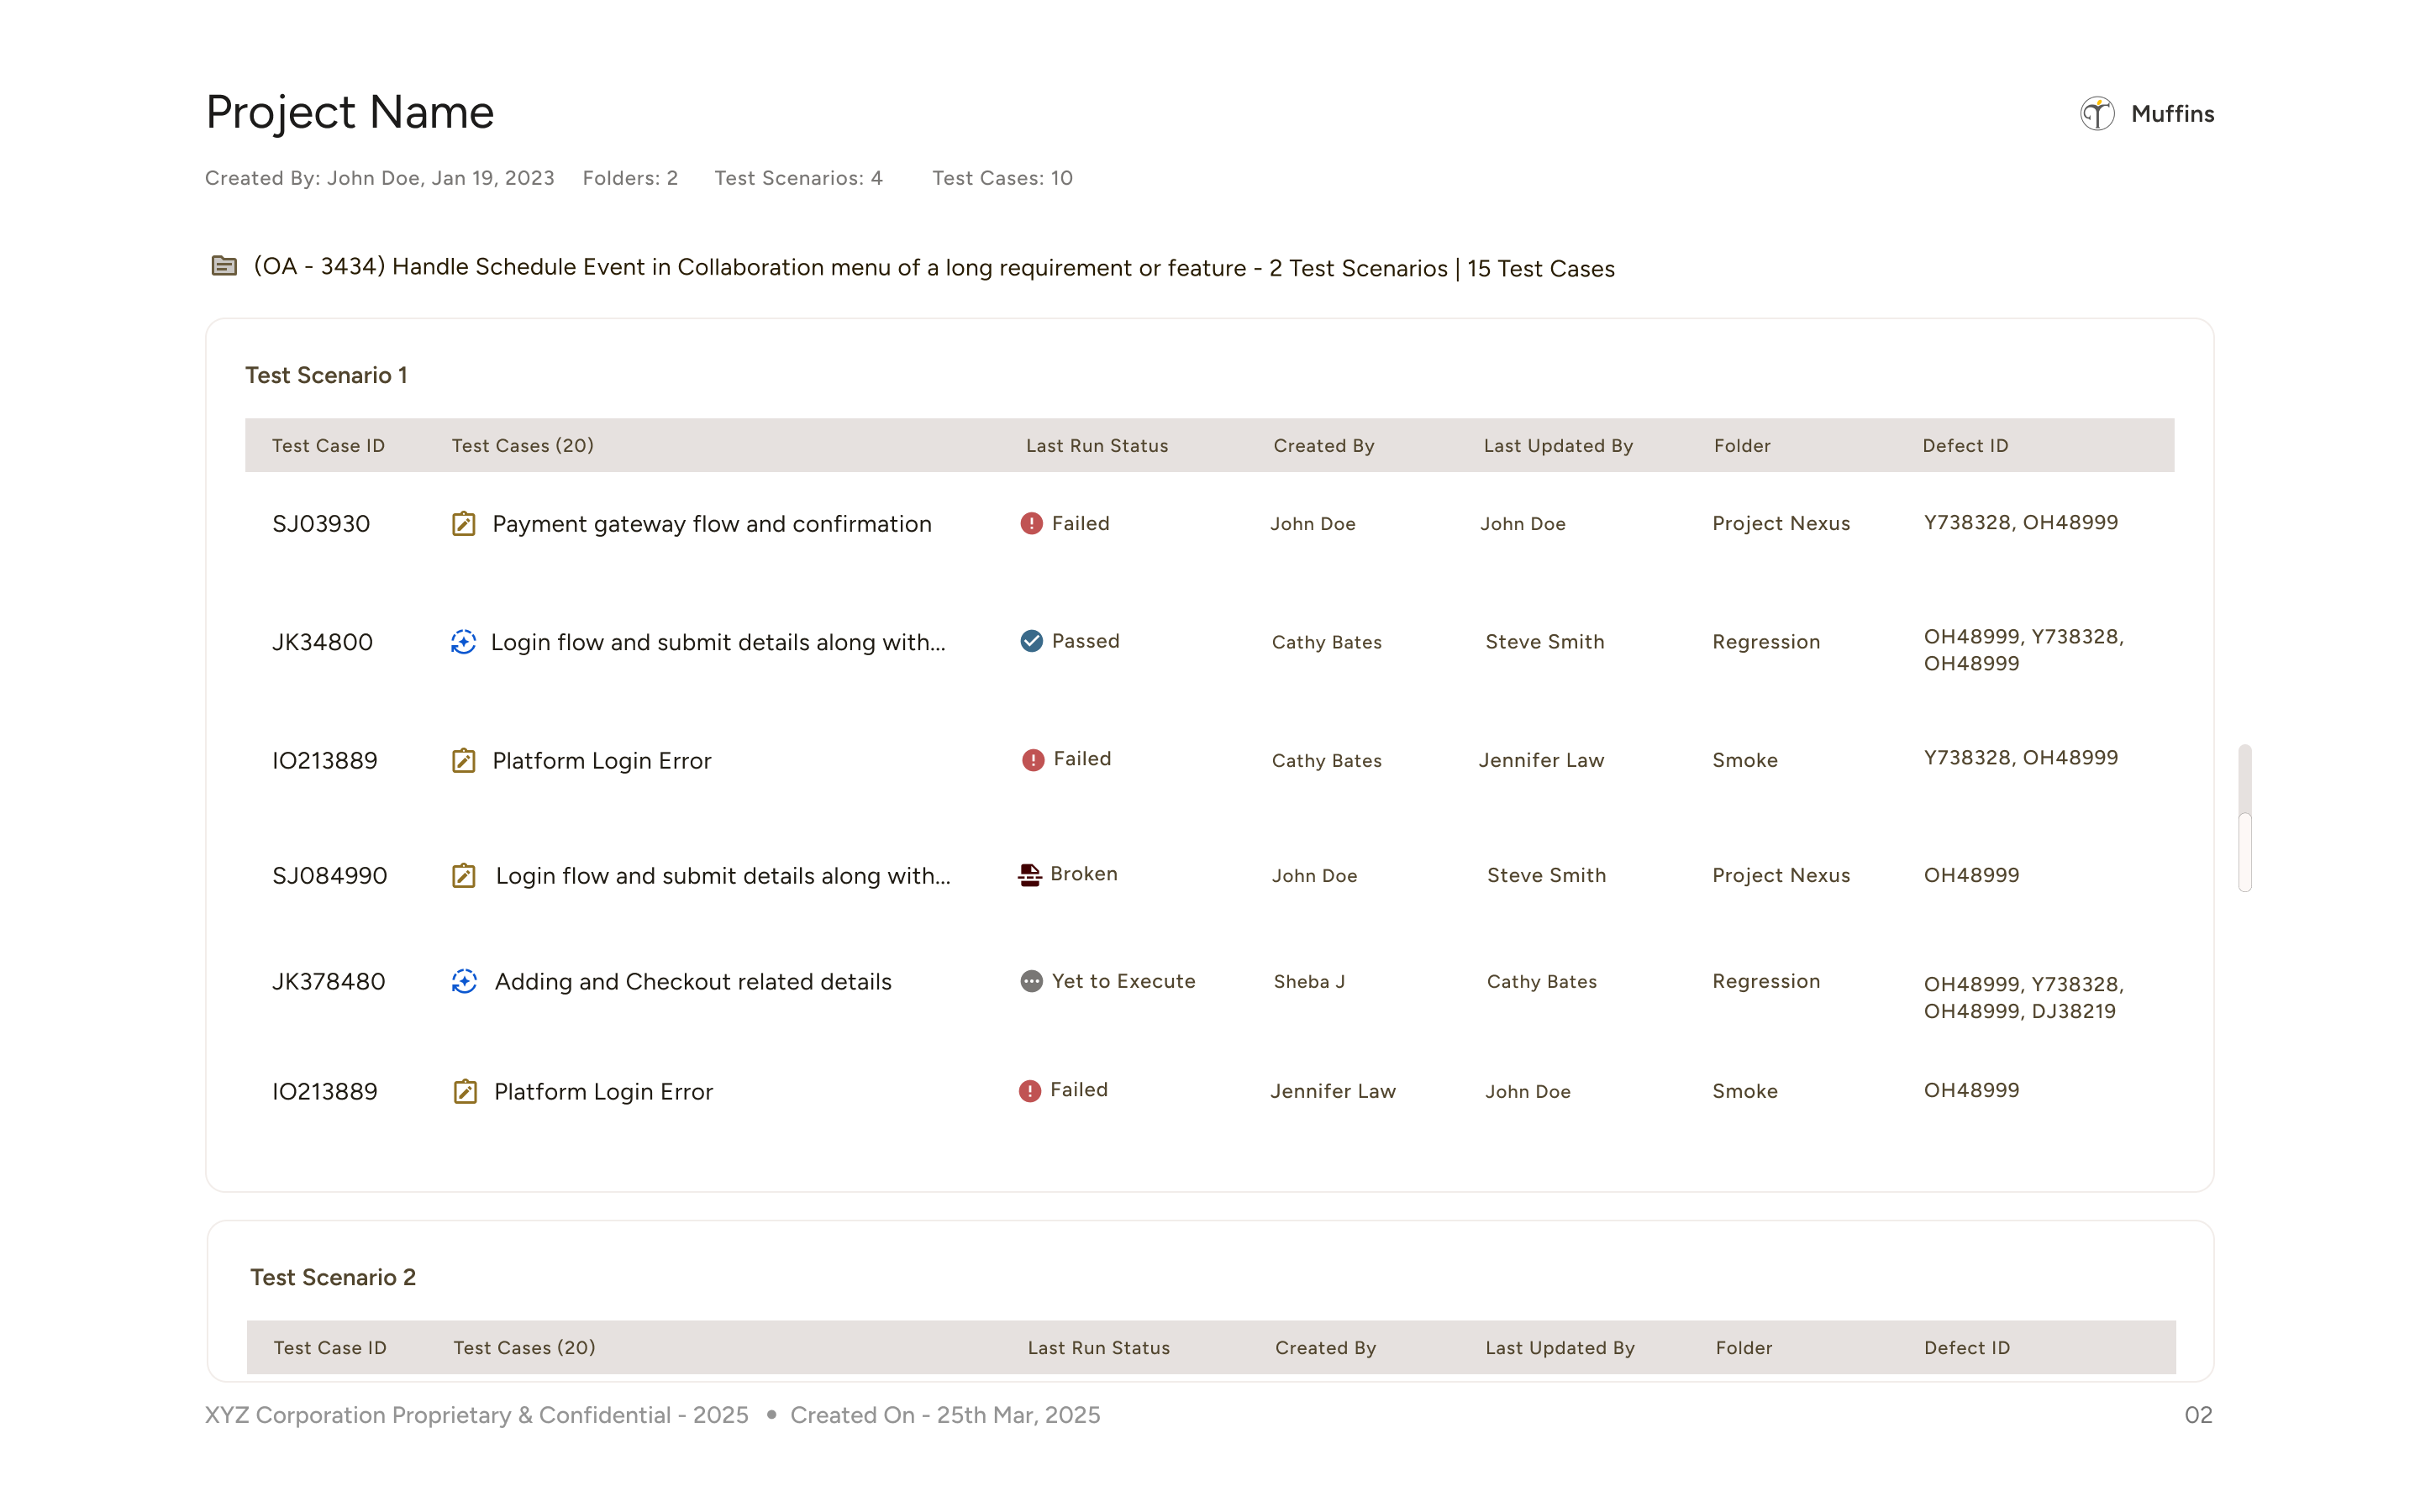Click the Passed checkmark icon for test case JK34800

click(1031, 641)
